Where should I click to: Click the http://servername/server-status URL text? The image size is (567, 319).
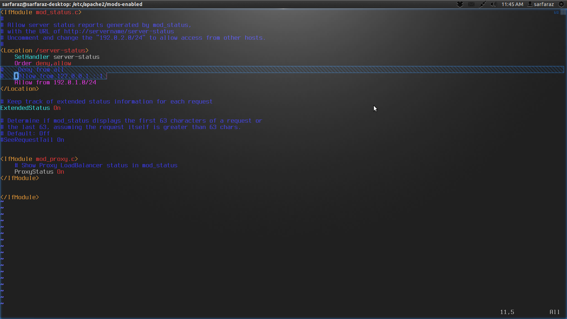pyautogui.click(x=119, y=32)
